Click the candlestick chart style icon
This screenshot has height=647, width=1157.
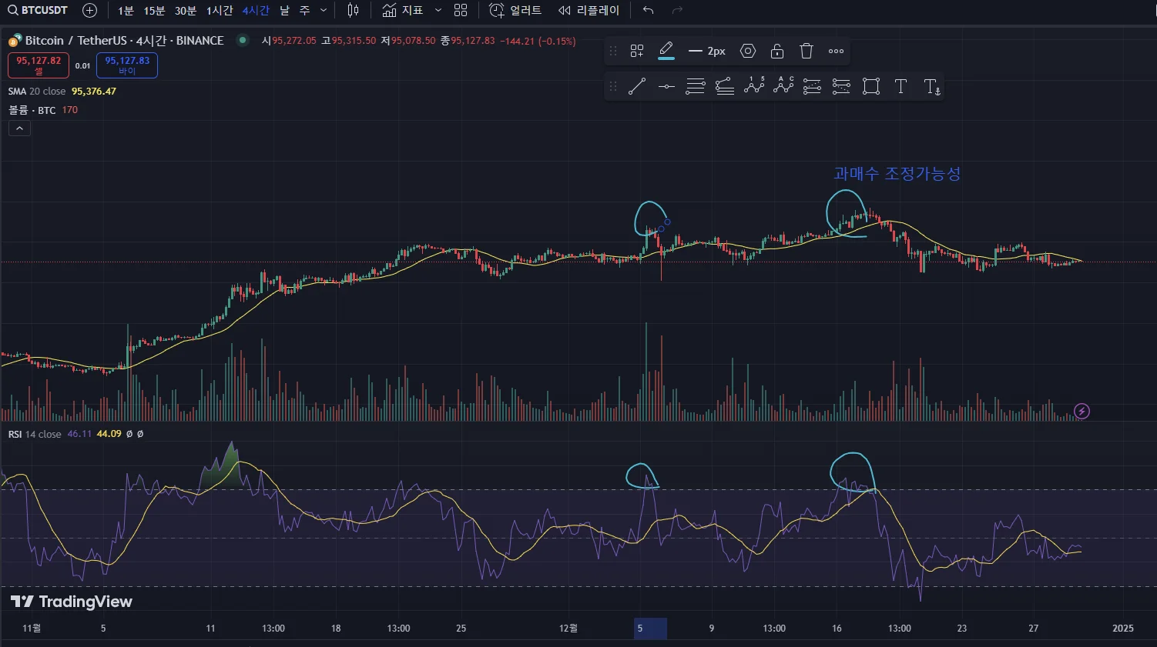353,11
